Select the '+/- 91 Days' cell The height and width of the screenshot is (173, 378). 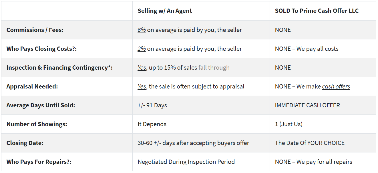point(152,105)
